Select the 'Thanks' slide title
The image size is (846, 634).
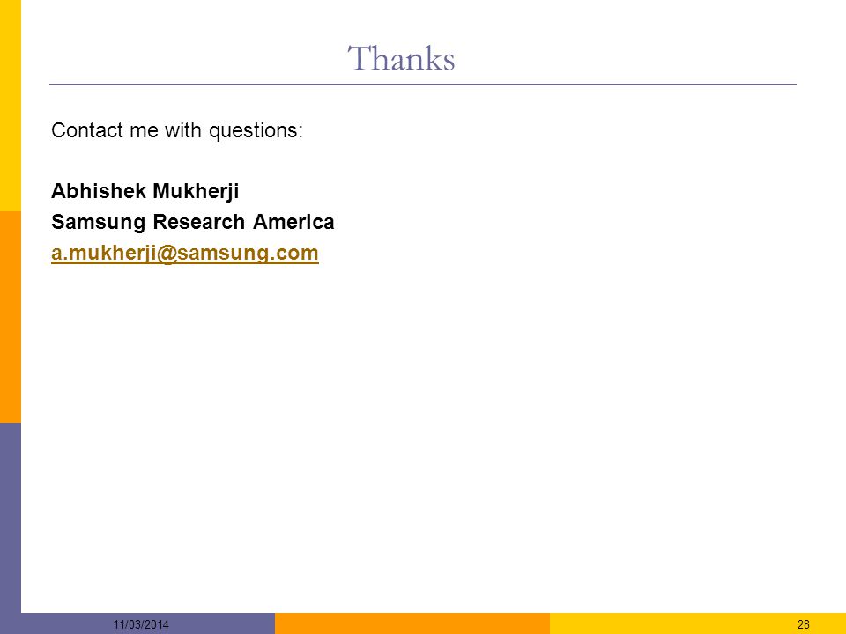coord(402,58)
